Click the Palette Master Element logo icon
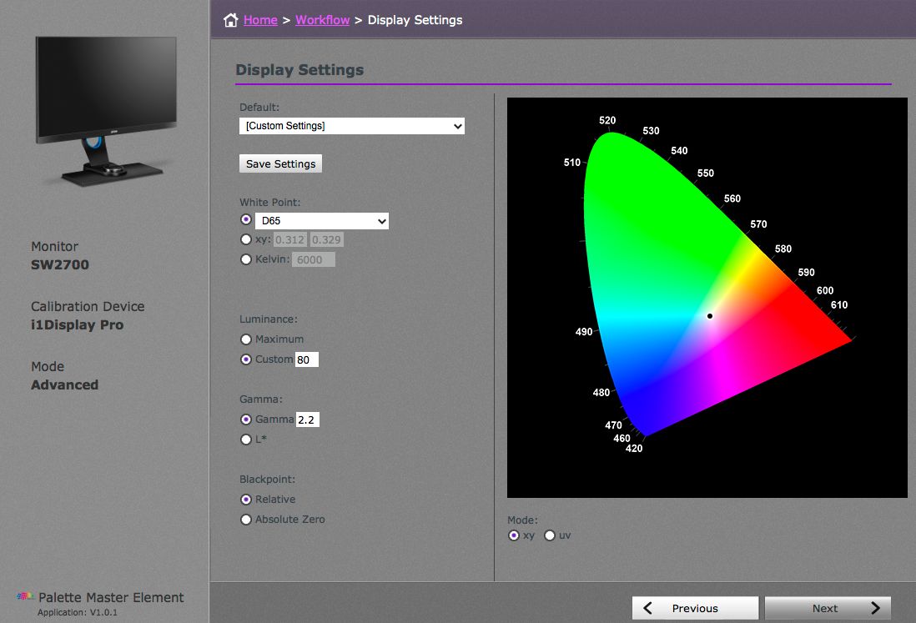The width and height of the screenshot is (916, 623). pos(26,596)
